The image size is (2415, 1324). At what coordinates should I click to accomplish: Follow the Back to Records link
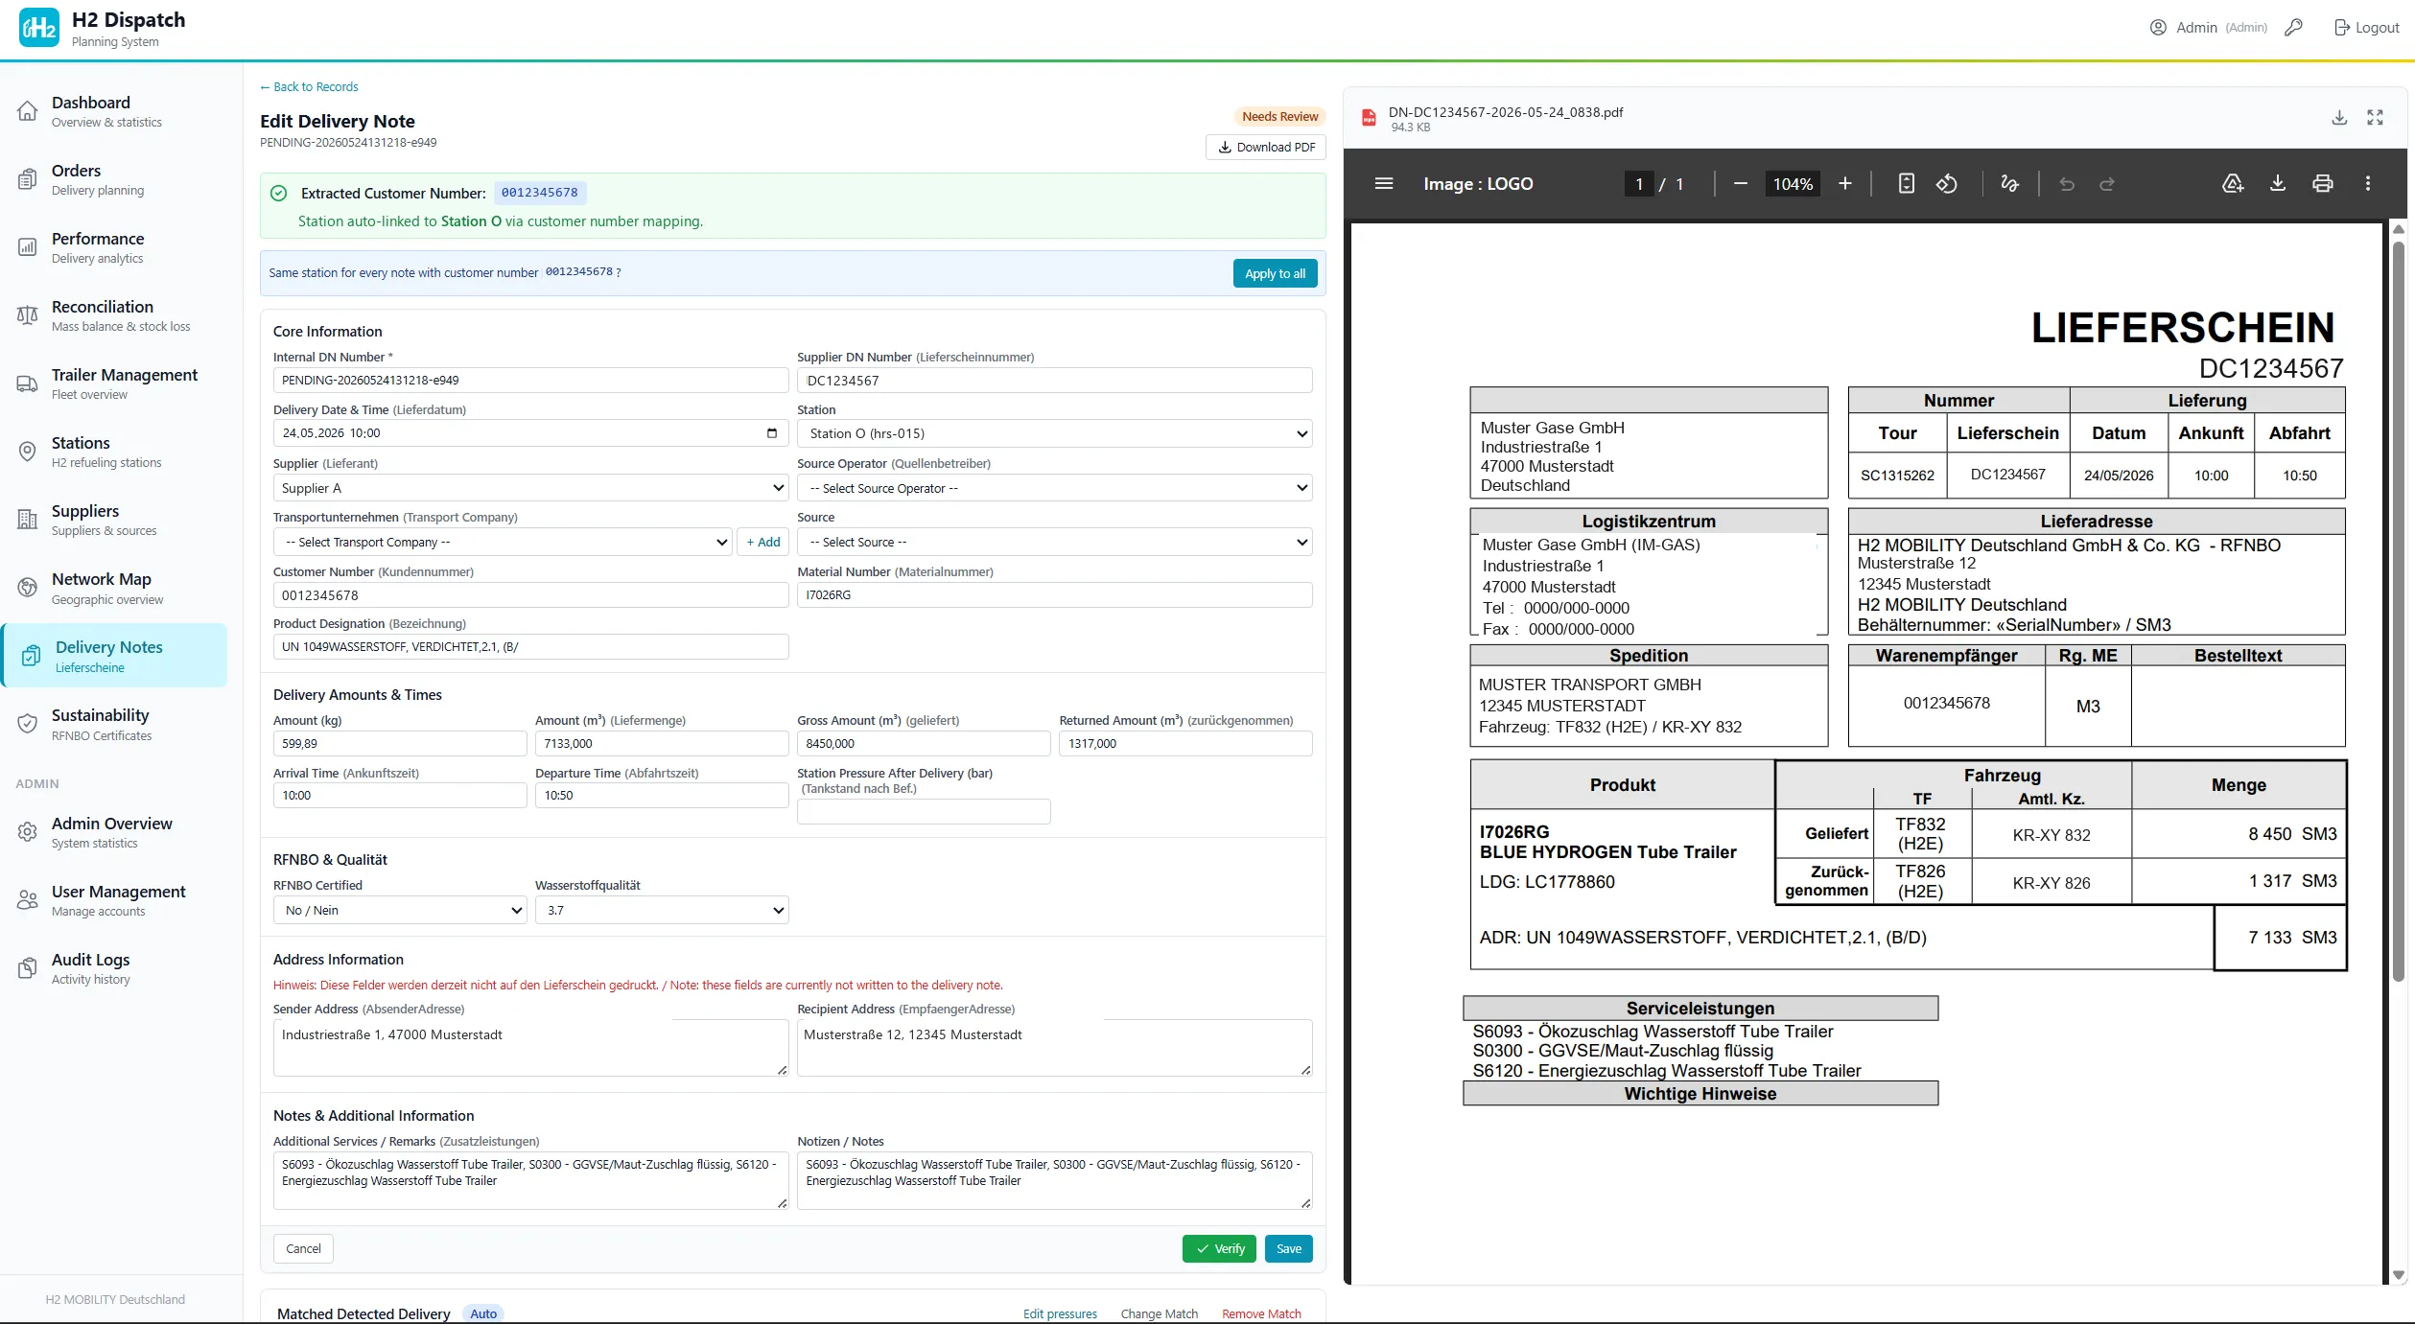(309, 86)
